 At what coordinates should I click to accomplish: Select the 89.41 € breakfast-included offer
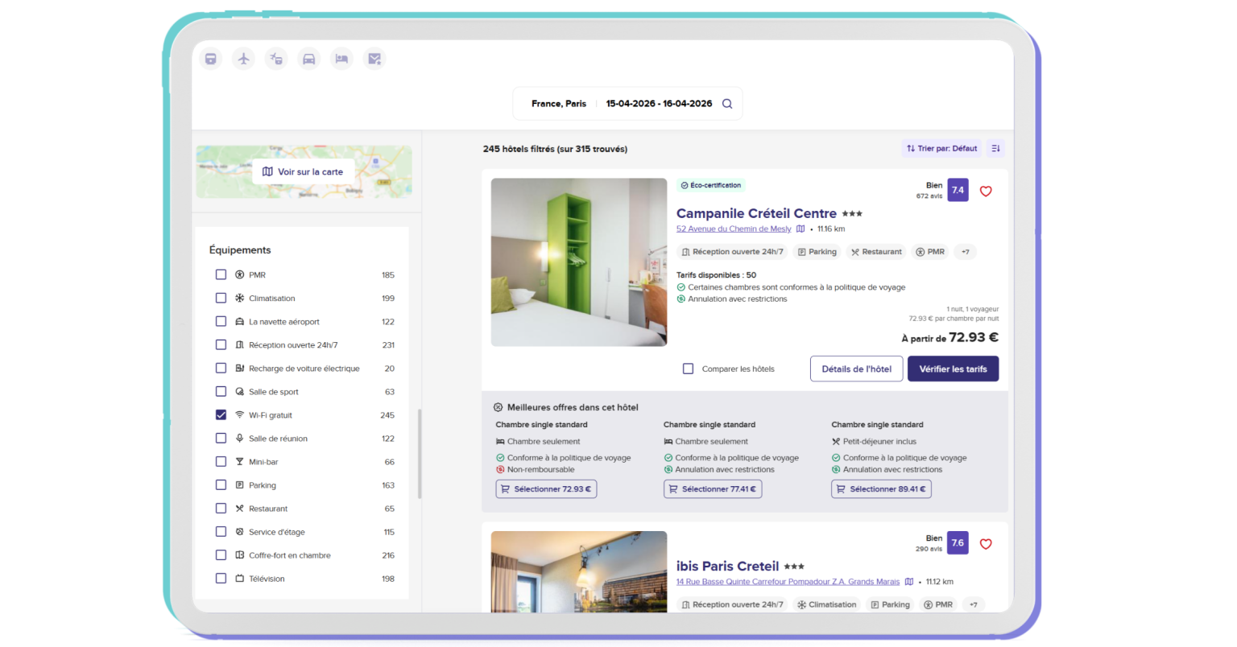(x=881, y=489)
